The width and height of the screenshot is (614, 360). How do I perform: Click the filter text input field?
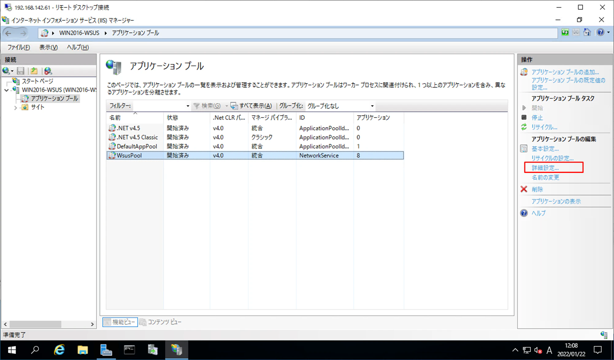[159, 106]
